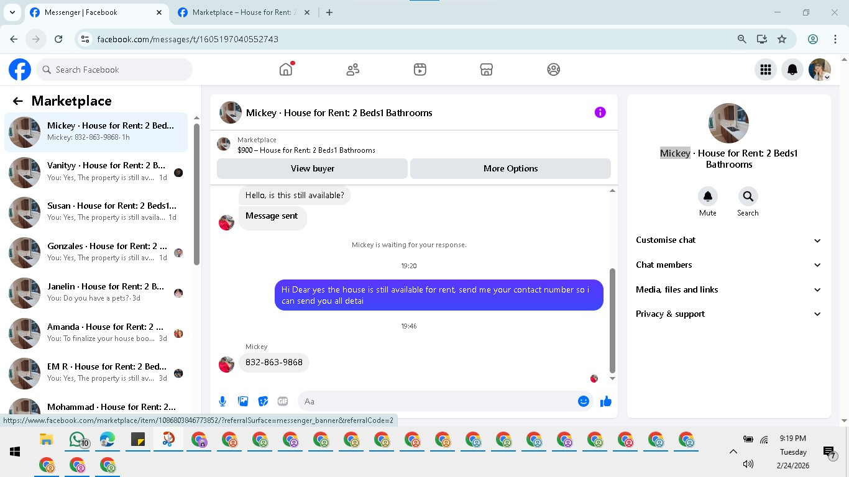Choose a sticker icon
Screen dimensions: 849x477
pyautogui.click(x=263, y=401)
